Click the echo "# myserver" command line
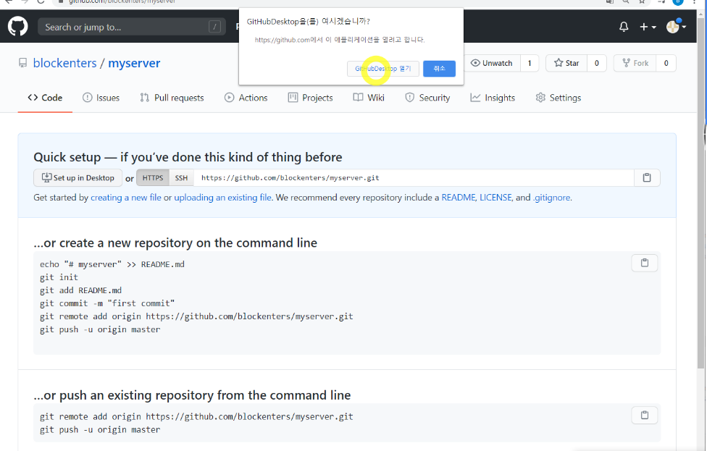This screenshot has width=707, height=451. [x=112, y=264]
